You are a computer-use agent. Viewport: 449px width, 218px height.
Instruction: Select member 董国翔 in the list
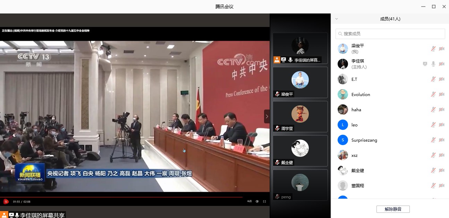(x=390, y=186)
